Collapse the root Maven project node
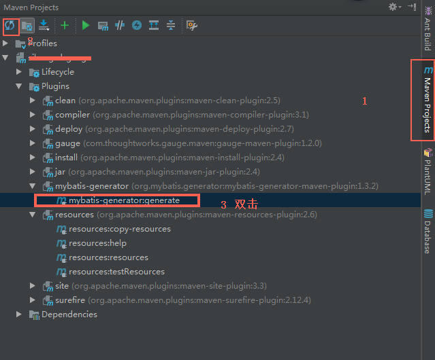Viewport: 435px width, 360px height. pos(5,58)
